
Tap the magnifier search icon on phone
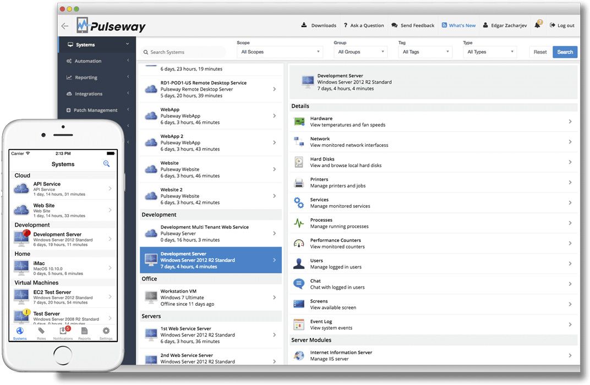click(x=106, y=164)
